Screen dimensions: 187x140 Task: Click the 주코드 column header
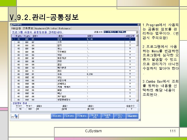(19, 36)
